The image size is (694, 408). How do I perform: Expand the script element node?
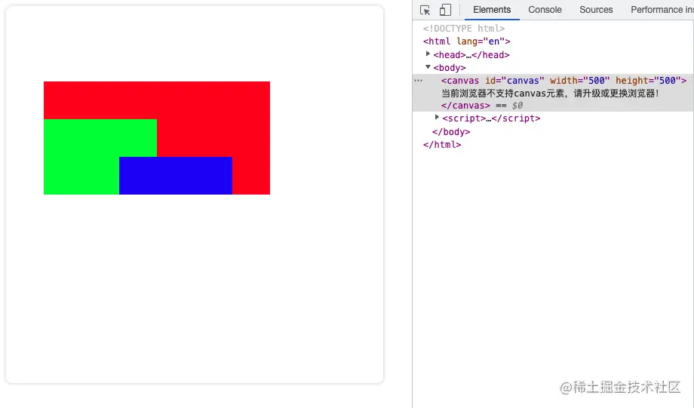pos(437,117)
